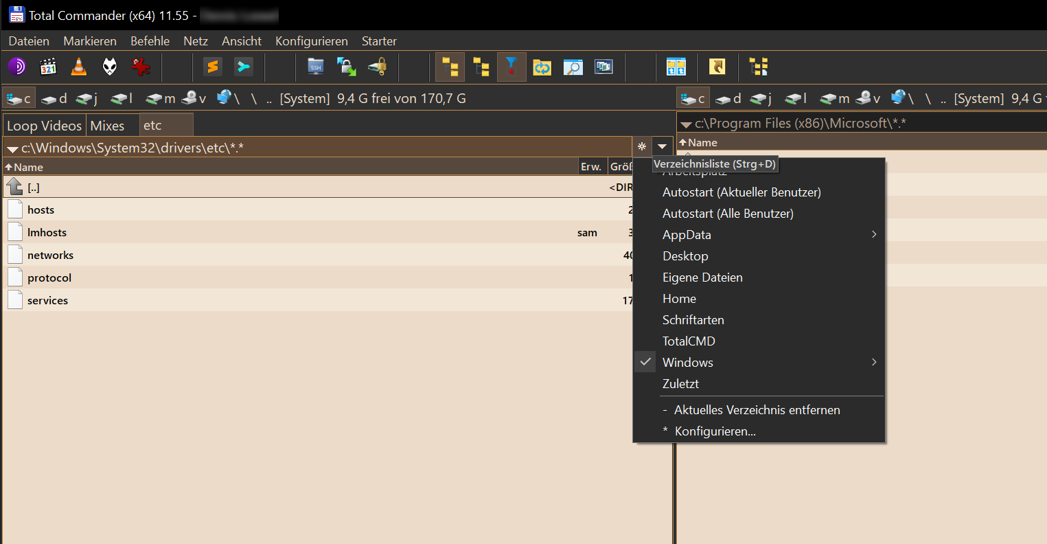Activate the filter funnel toolbar icon

point(511,67)
